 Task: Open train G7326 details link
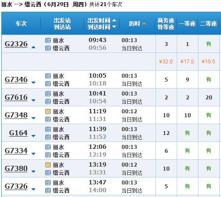tap(16, 186)
